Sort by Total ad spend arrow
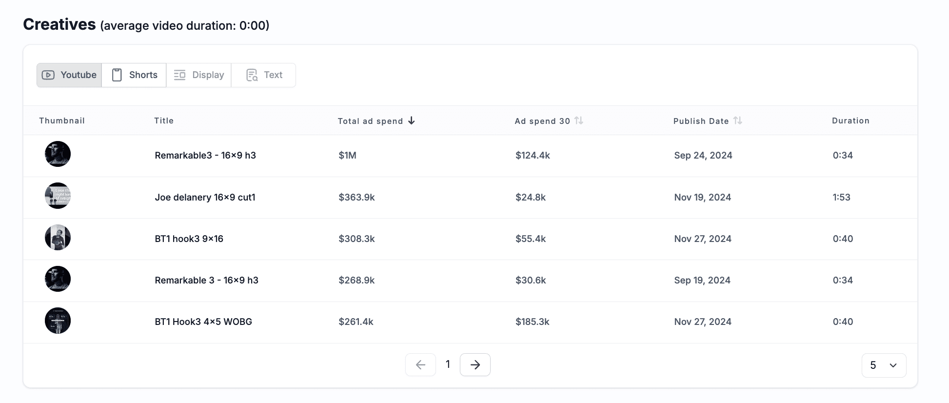 [x=412, y=121]
